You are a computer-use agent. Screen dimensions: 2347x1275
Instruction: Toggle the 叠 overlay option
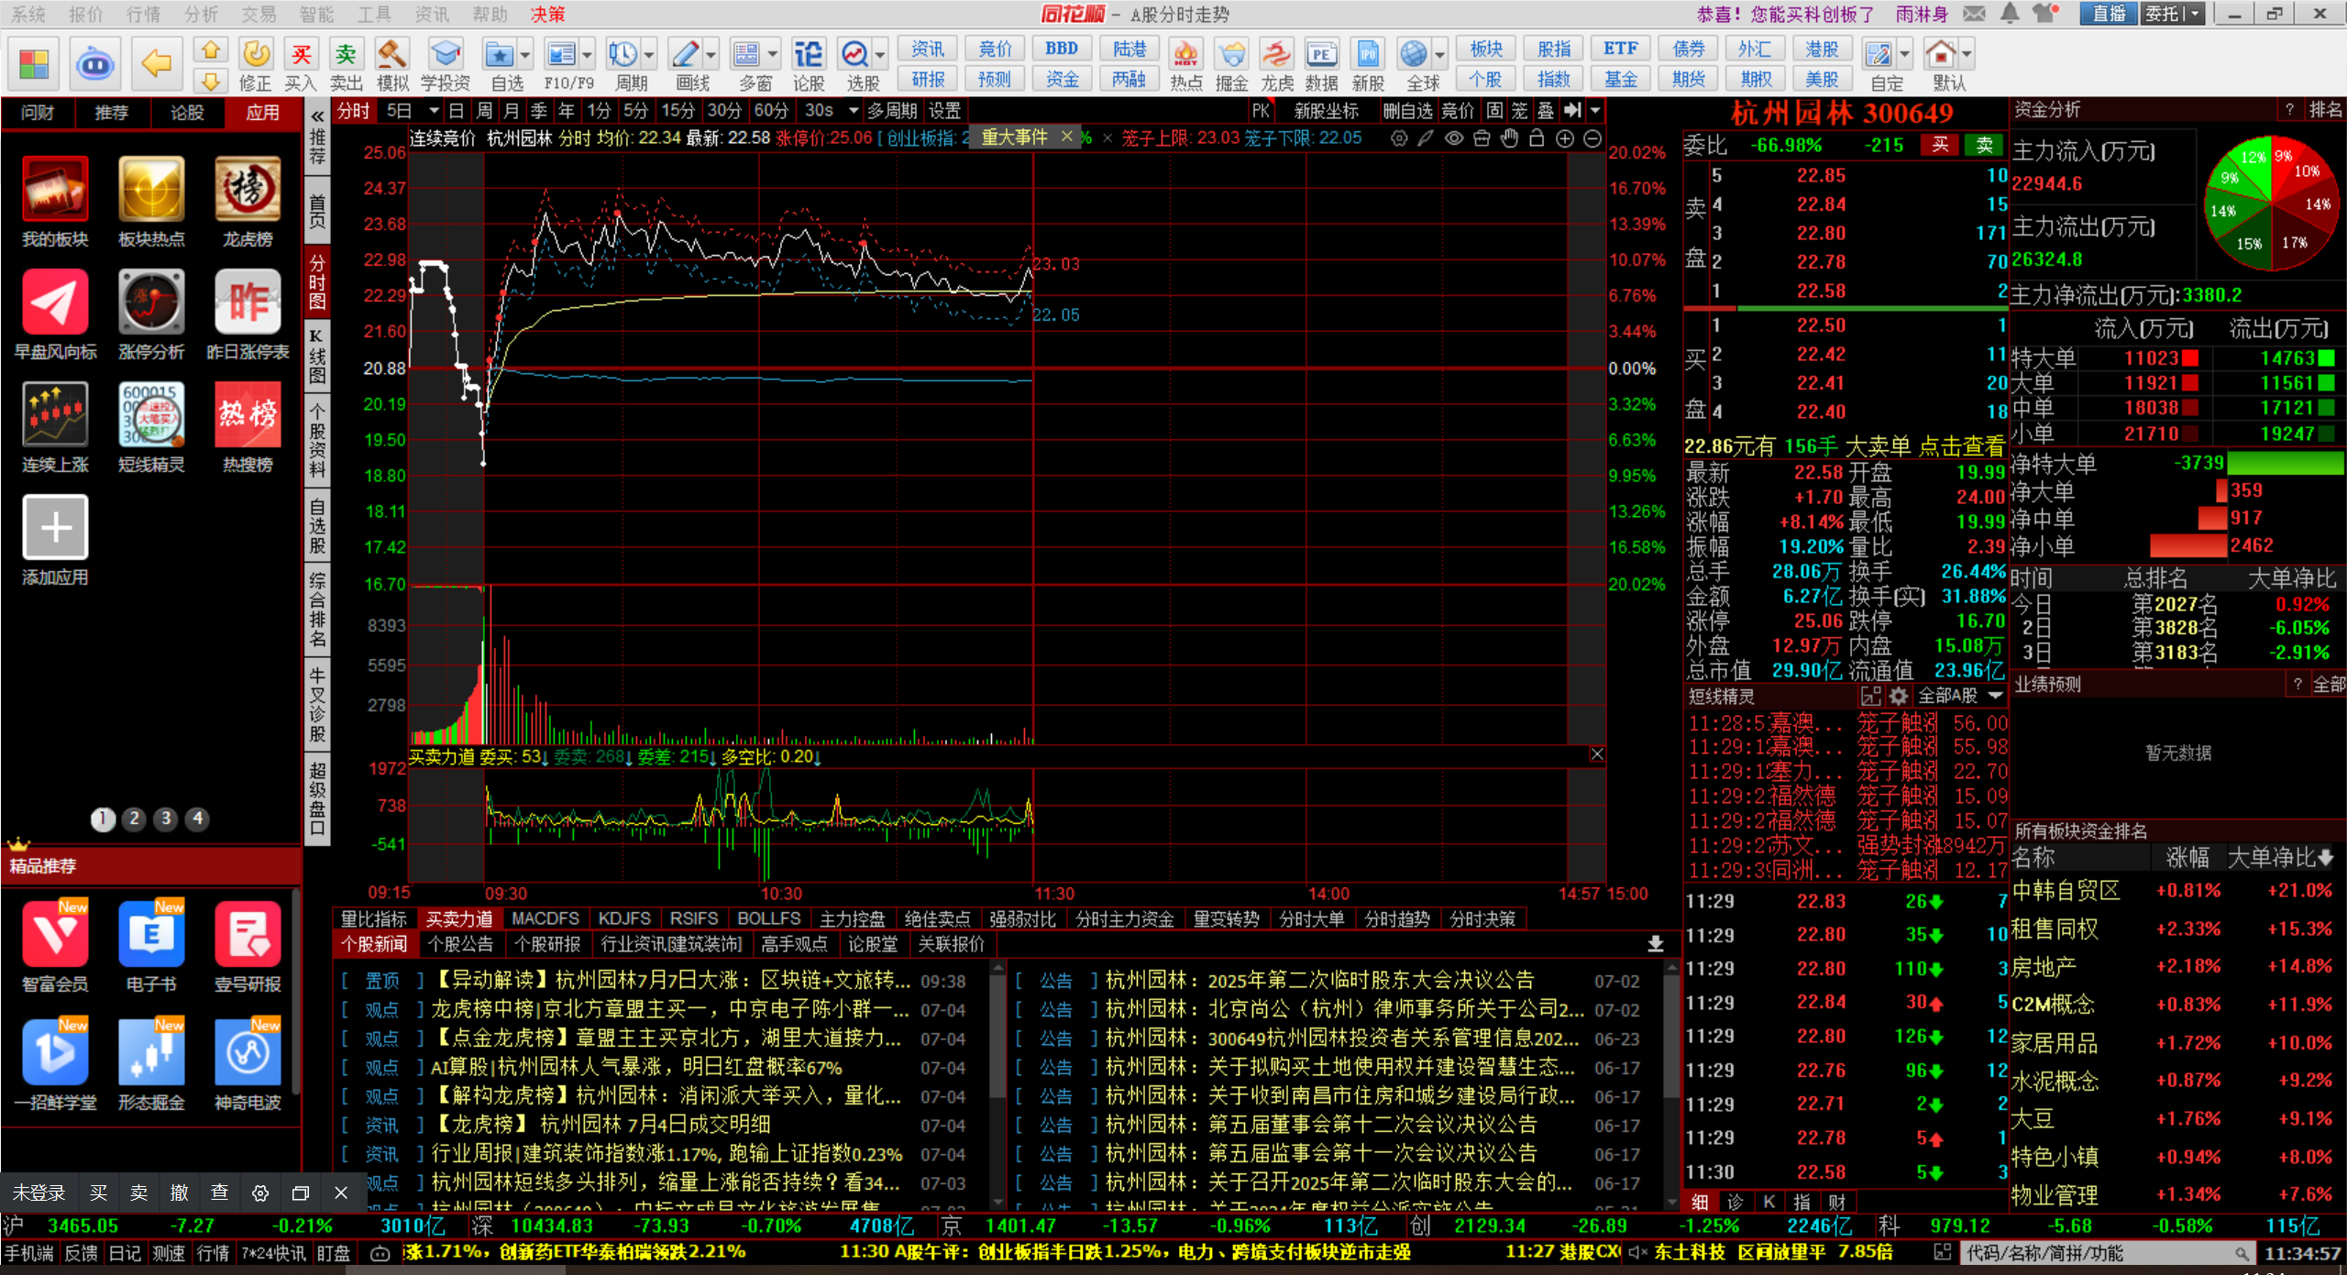pyautogui.click(x=1546, y=111)
